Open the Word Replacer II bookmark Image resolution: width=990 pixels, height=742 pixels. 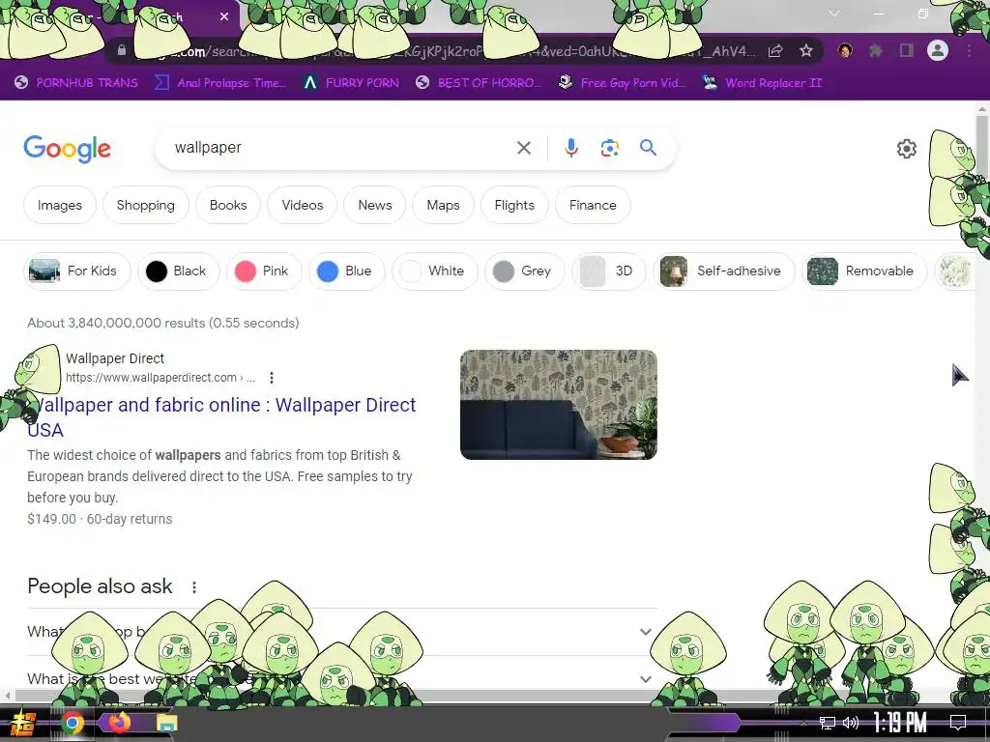[762, 83]
